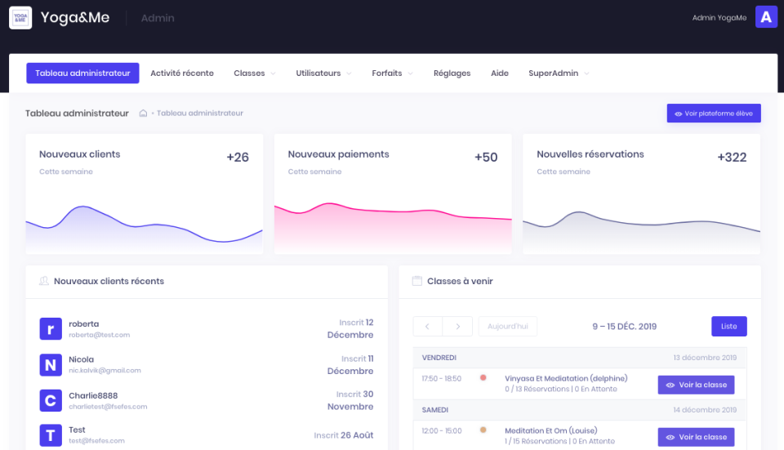Image resolution: width=784 pixels, height=450 pixels.
Task: Click Nicola's 'N' avatar
Action: [51, 364]
